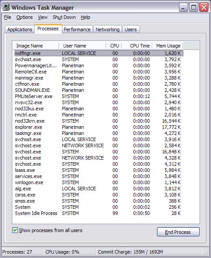Viewport: 211px width, 258px height.
Task: Click the End Process button
Action: (178, 232)
